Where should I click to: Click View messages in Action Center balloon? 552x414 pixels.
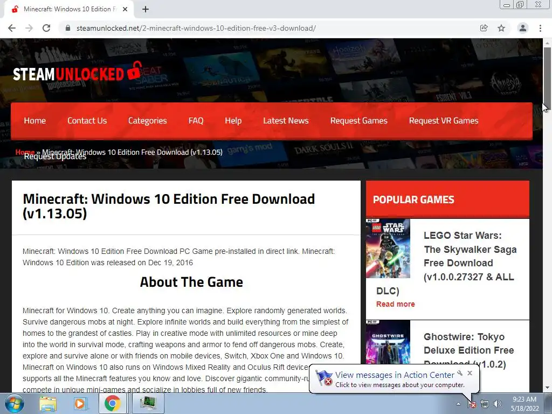[x=395, y=375]
